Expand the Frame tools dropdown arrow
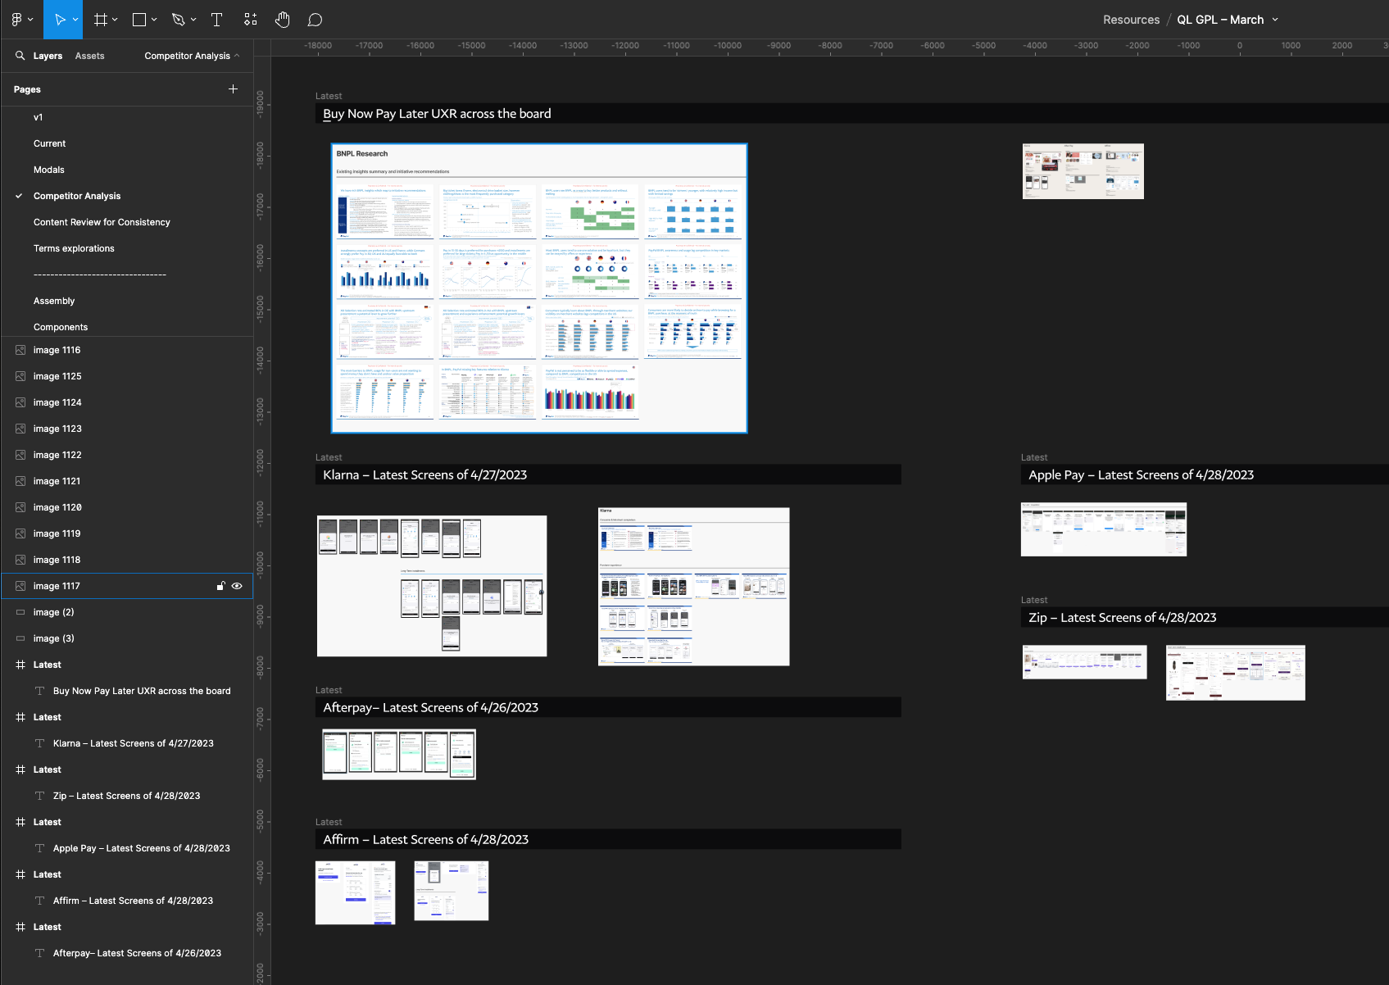Image resolution: width=1389 pixels, height=985 pixels. 115,20
